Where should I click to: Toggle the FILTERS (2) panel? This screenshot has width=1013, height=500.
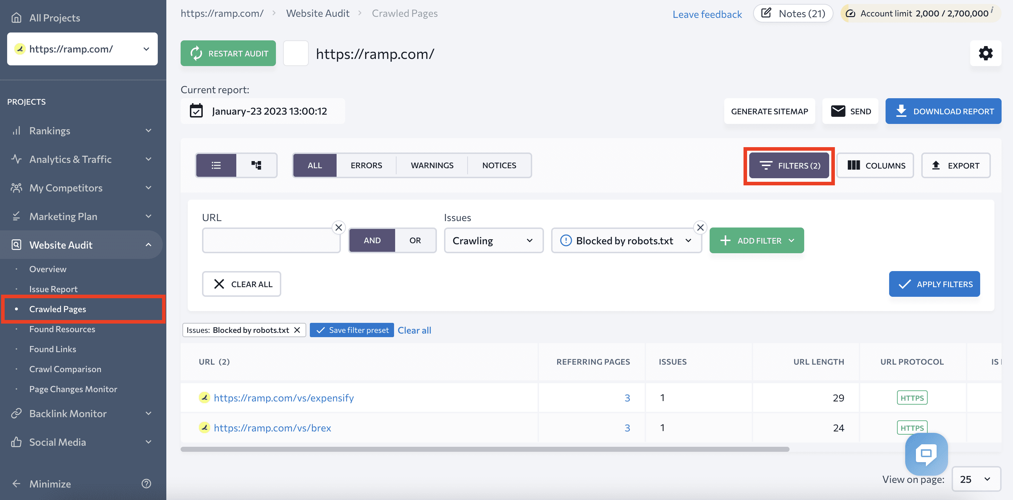[789, 165]
